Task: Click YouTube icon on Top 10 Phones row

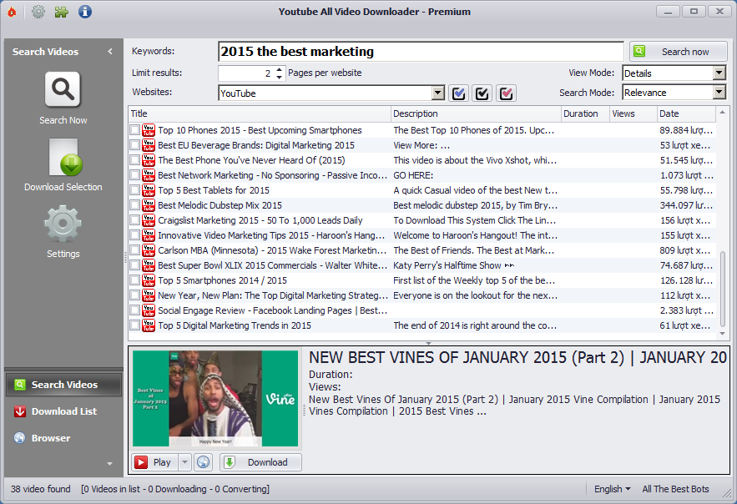Action: tap(149, 130)
